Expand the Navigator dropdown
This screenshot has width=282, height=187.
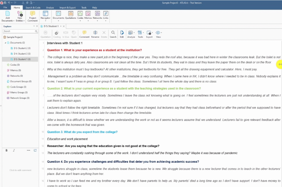(45, 21)
